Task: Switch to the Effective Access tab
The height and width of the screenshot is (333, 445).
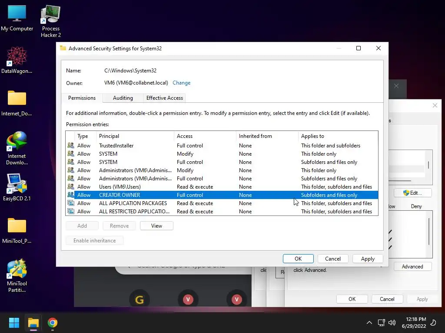Action: pyautogui.click(x=165, y=98)
